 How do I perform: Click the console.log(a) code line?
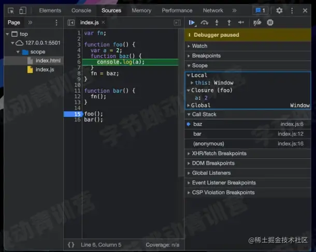point(121,62)
